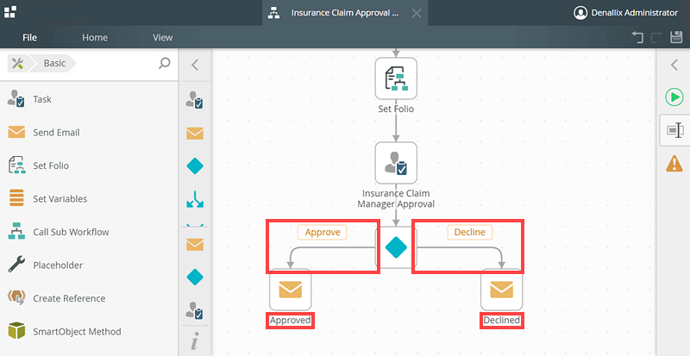The width and height of the screenshot is (690, 356).
Task: Close the Insurance Claim Approval tab
Action: pyautogui.click(x=417, y=13)
